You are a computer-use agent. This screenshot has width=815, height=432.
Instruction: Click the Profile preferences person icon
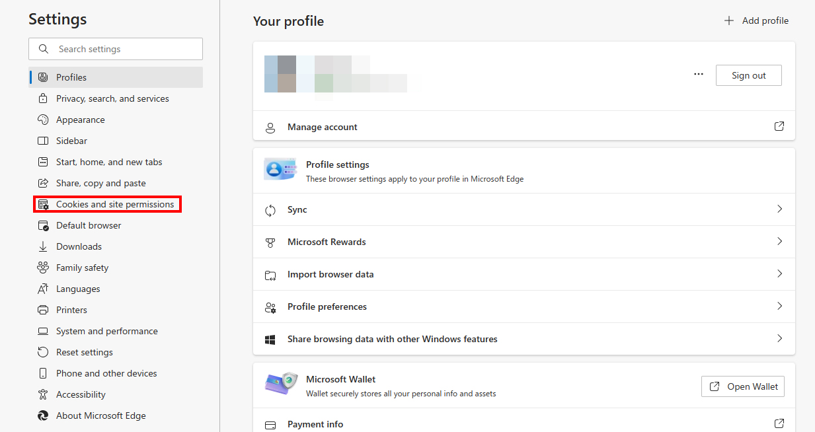[270, 307]
